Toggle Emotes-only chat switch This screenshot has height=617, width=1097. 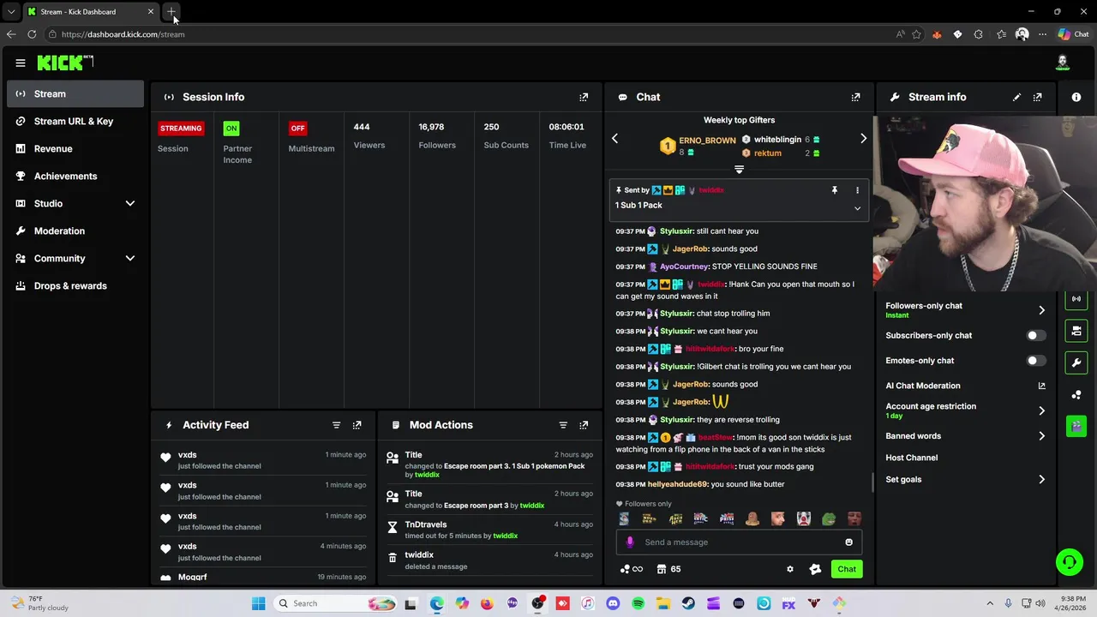(x=1036, y=361)
